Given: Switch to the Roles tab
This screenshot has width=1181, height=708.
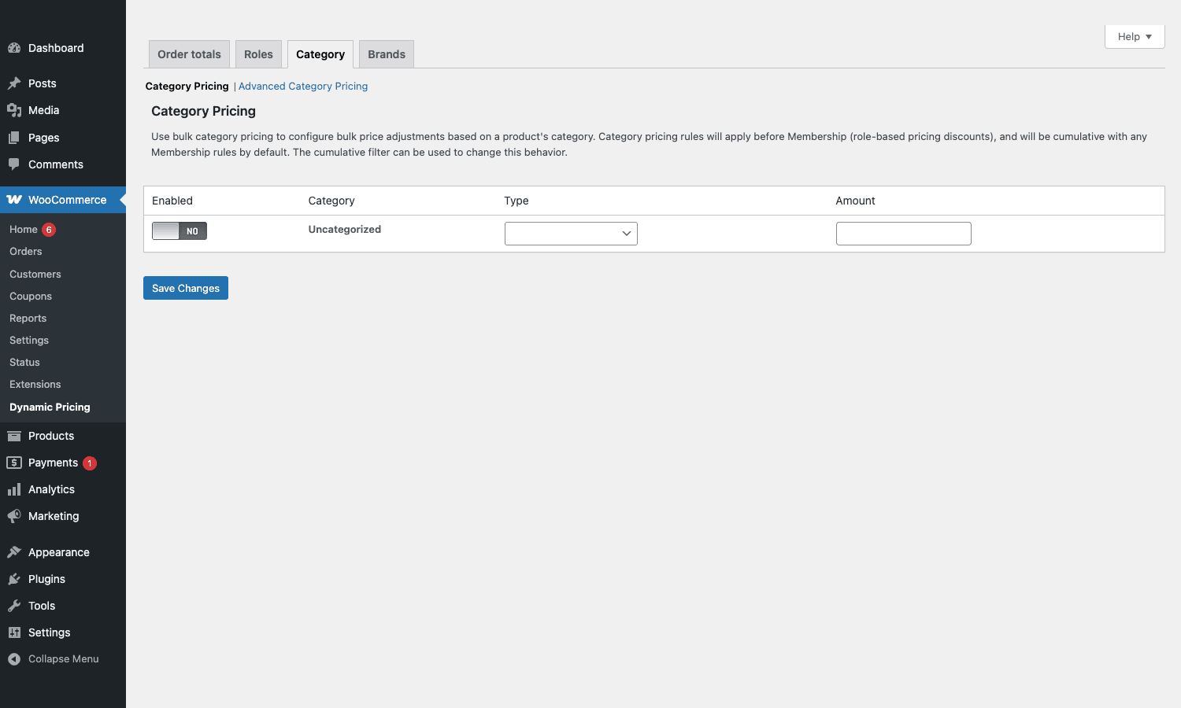Looking at the screenshot, I should click(258, 54).
